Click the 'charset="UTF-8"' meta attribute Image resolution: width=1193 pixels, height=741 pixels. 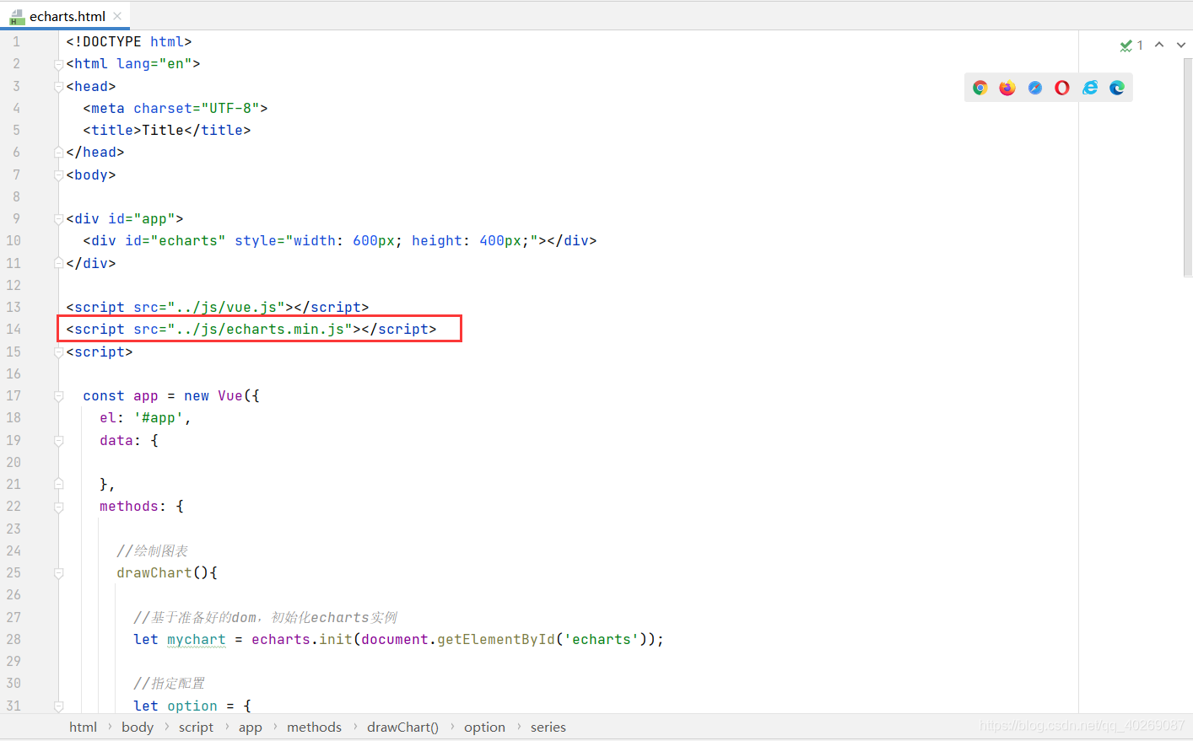tap(197, 109)
